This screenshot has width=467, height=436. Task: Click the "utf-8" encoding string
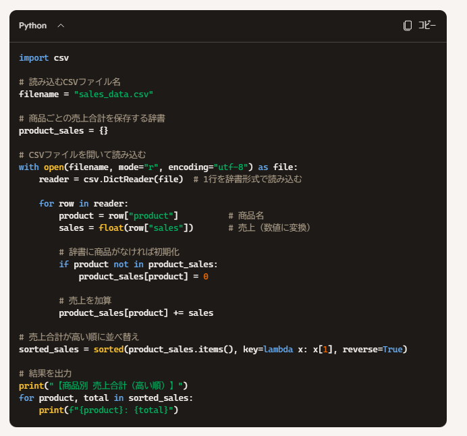click(233, 167)
